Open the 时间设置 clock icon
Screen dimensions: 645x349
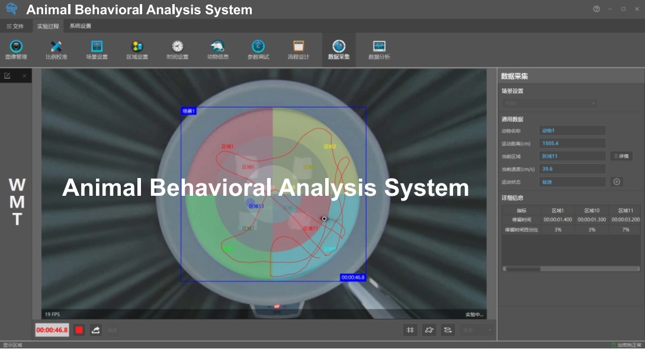[x=177, y=50]
